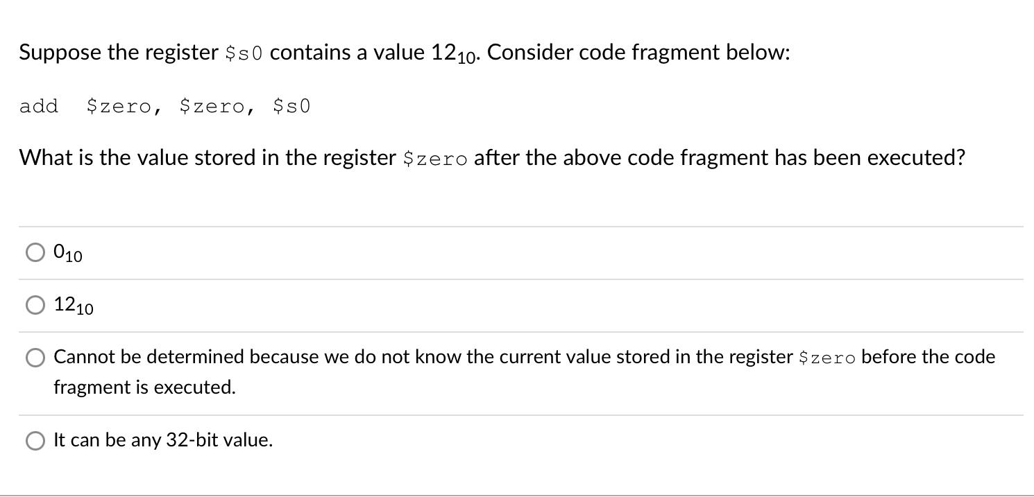Click the phrase 'fragment is executed'
Image resolution: width=1034 pixels, height=497 pixels.
[x=145, y=387]
